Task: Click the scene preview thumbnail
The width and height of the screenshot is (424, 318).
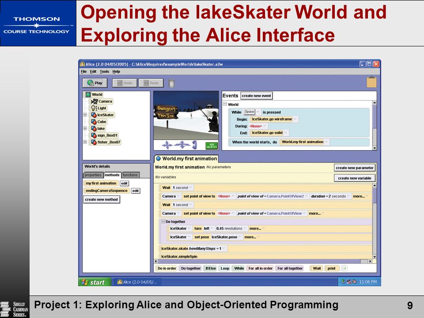Action: (186, 115)
